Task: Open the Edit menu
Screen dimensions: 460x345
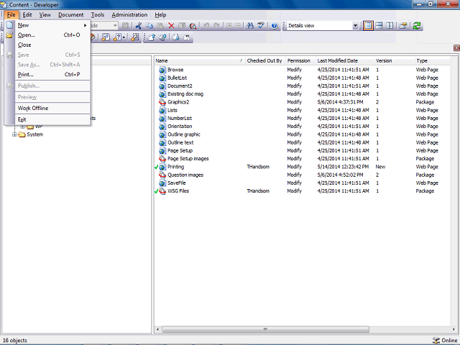Action: pyautogui.click(x=27, y=14)
